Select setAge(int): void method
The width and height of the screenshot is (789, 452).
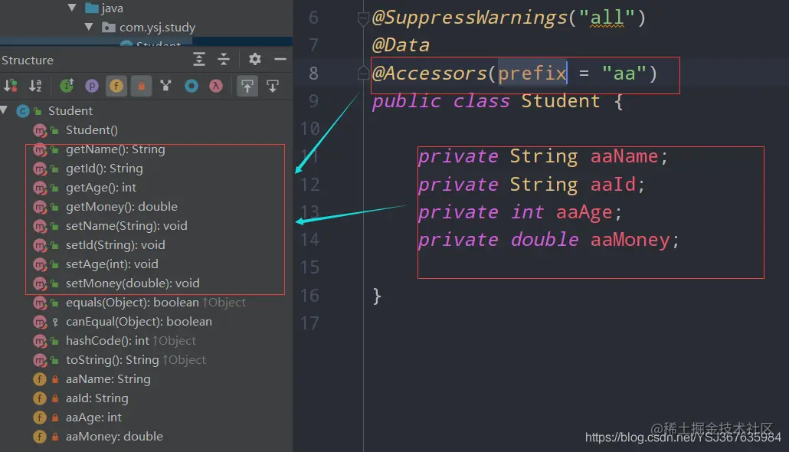click(112, 264)
